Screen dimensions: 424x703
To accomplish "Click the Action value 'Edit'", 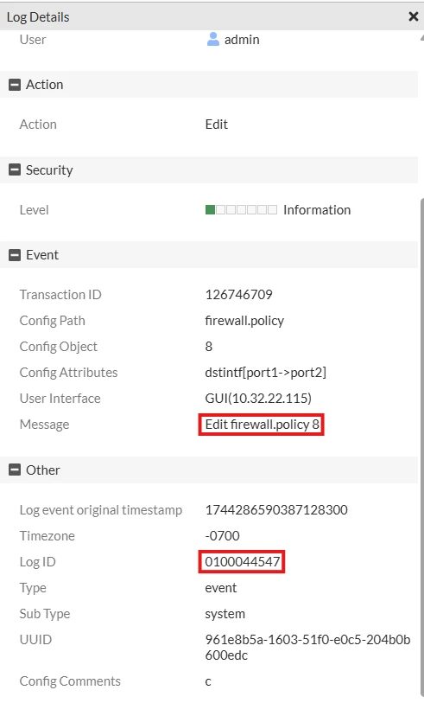I will [217, 125].
